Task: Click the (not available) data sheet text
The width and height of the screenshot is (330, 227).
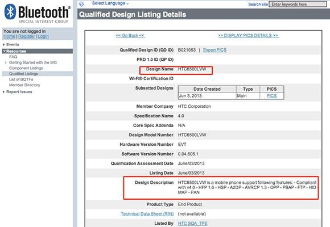Action: coord(192,214)
